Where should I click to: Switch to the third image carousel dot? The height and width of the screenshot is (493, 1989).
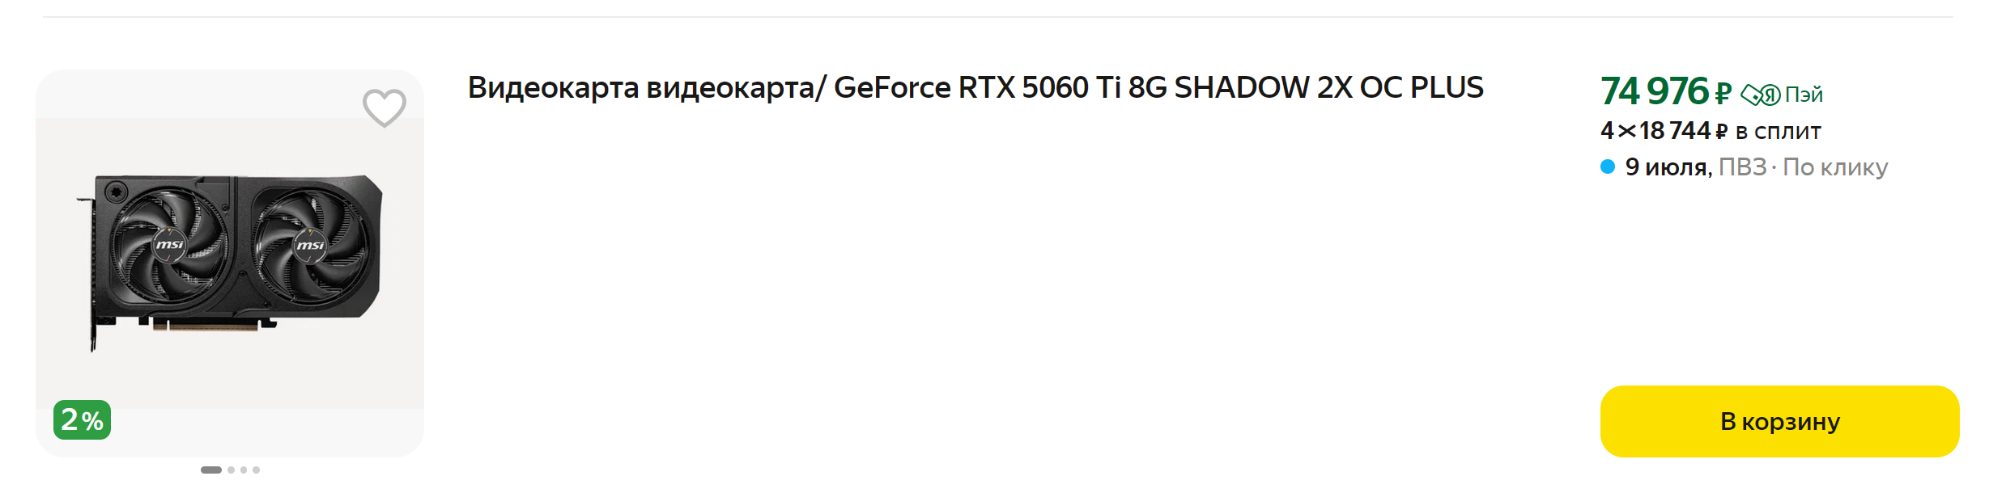pyautogui.click(x=244, y=470)
